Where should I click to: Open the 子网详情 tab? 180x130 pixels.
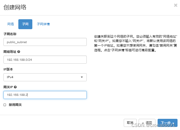(43, 24)
